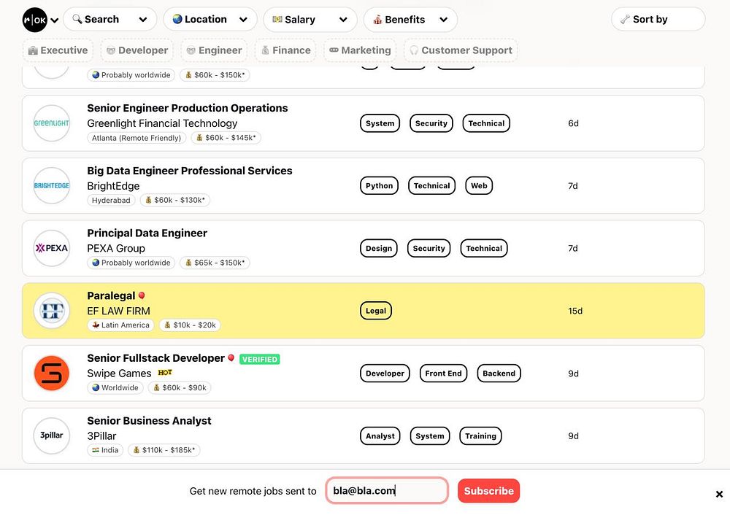Click the BrightEdge company logo
The width and height of the screenshot is (730, 515).
pyautogui.click(x=52, y=186)
